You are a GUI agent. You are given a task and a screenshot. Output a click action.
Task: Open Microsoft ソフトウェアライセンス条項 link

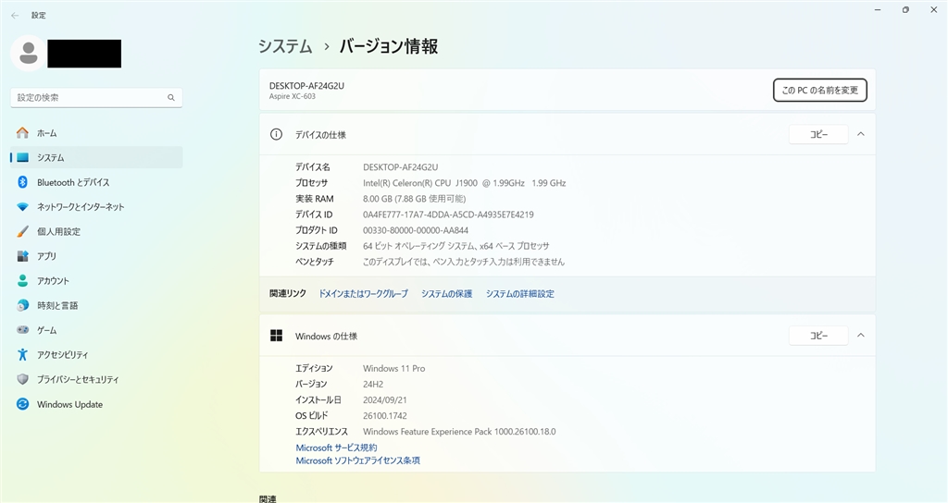point(358,460)
